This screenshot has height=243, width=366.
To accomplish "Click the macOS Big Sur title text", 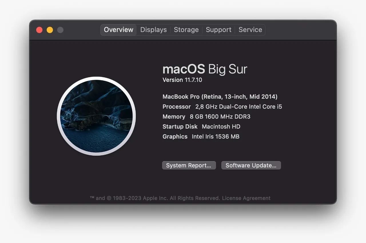I will point(205,69).
